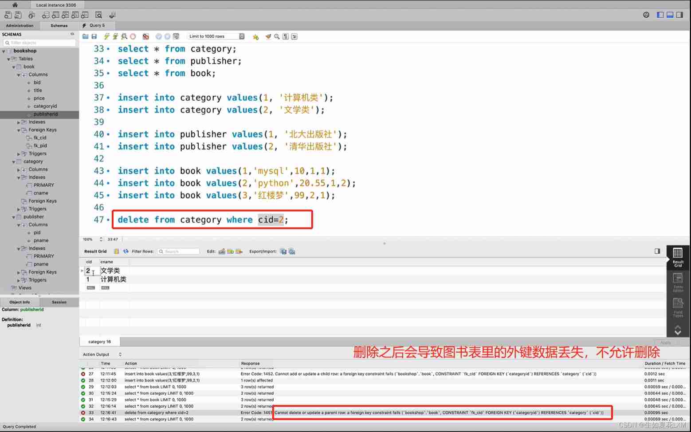The height and width of the screenshot is (432, 691).
Task: Import records from an external file
Action: pyautogui.click(x=292, y=251)
